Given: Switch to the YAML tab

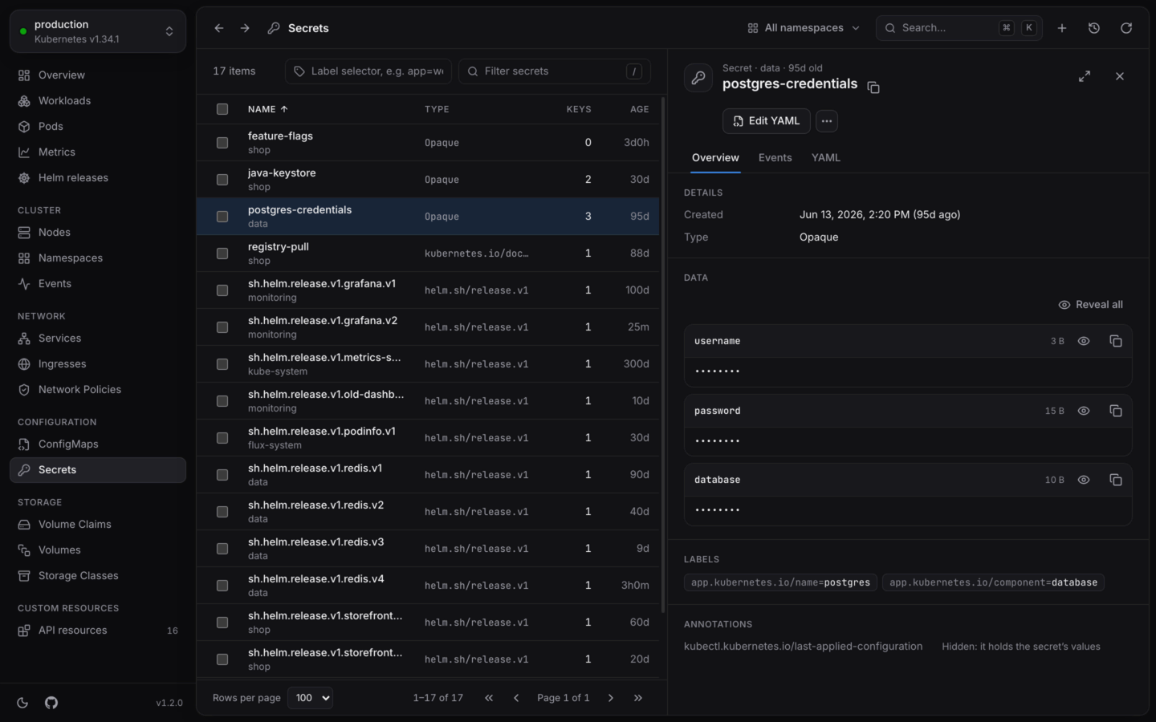Looking at the screenshot, I should (825, 158).
